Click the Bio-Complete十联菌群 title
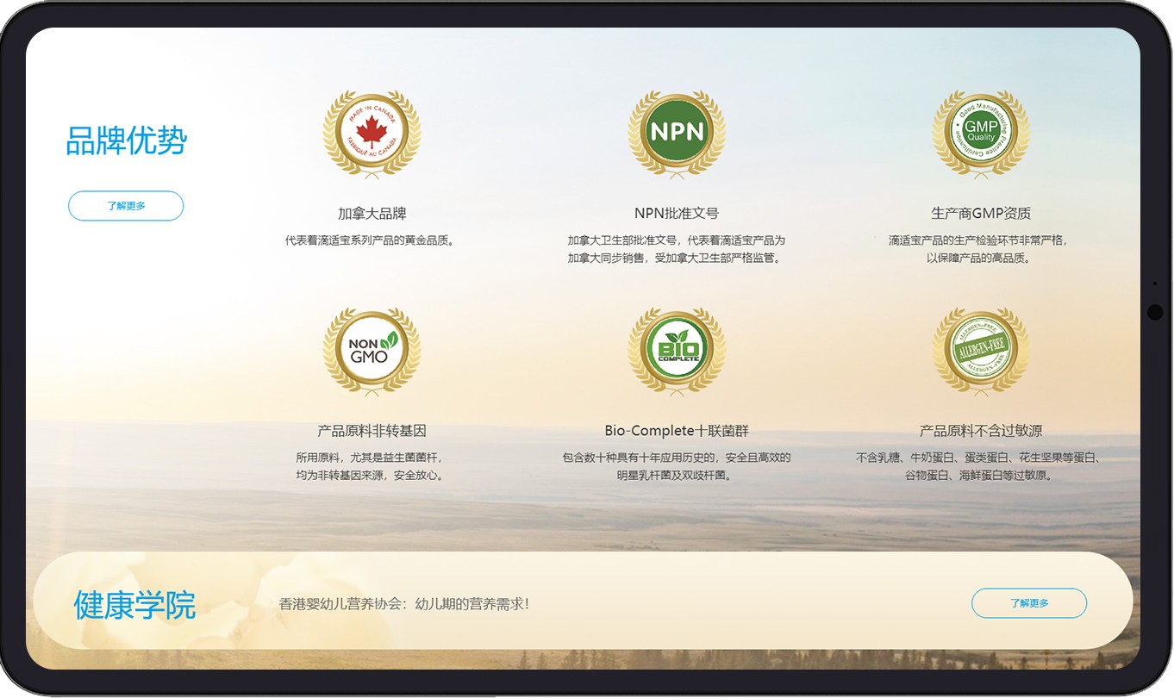Viewport: 1174px width, 698px height. (677, 431)
